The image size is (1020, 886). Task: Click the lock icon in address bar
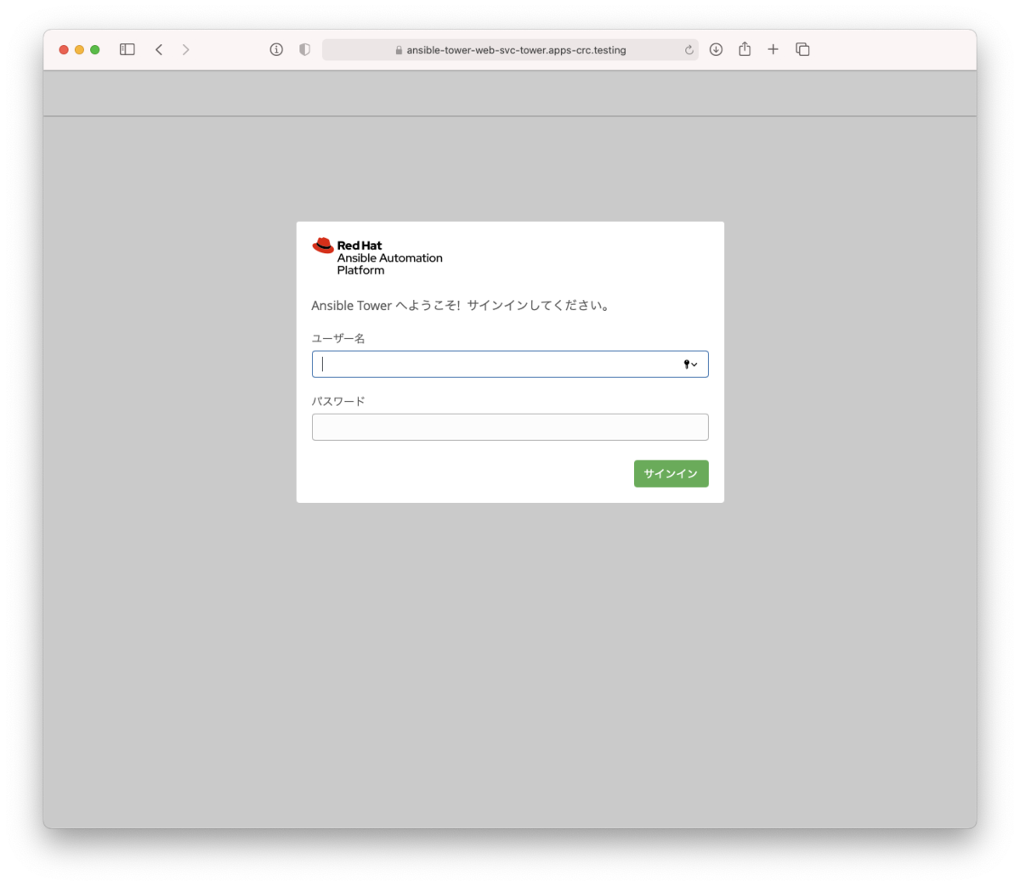(x=399, y=50)
